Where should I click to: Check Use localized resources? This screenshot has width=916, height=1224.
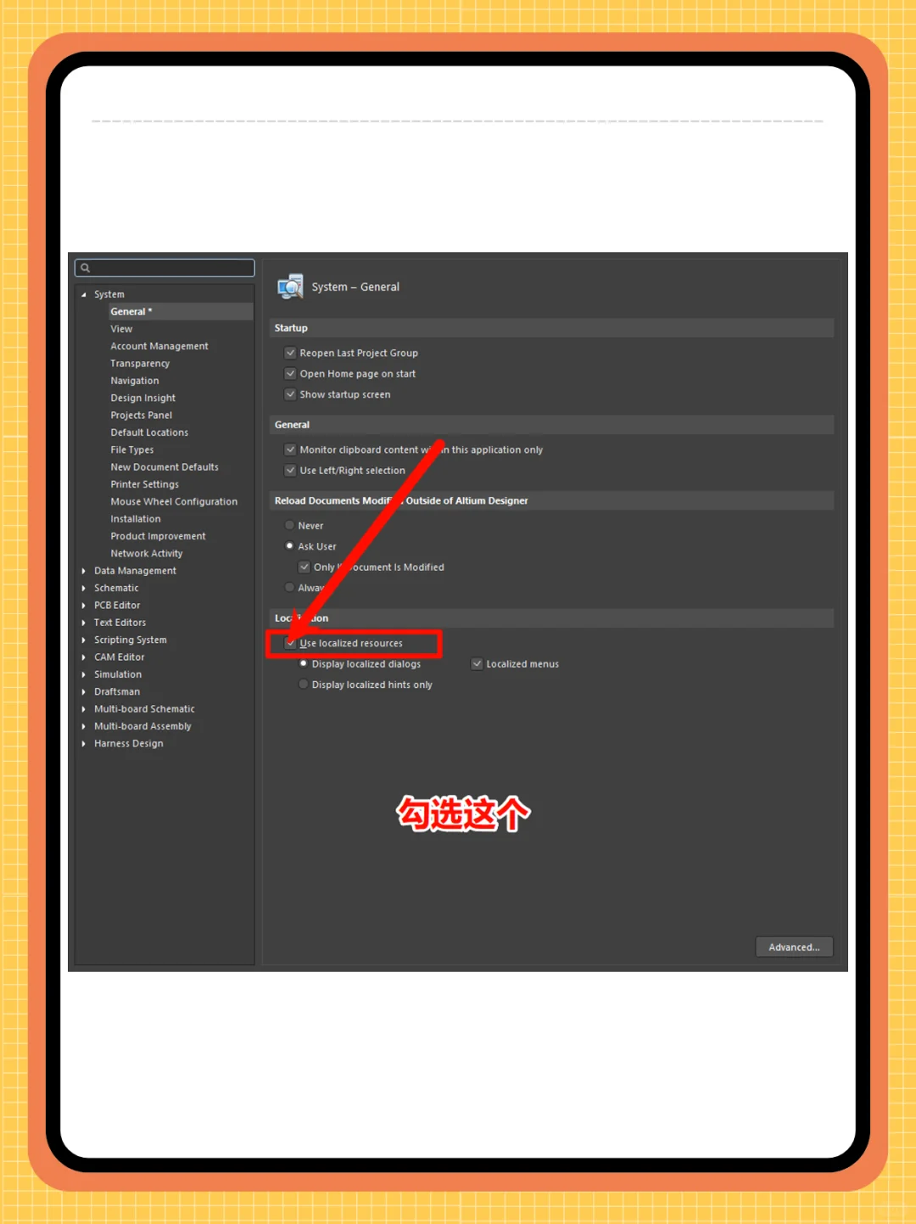click(x=291, y=644)
